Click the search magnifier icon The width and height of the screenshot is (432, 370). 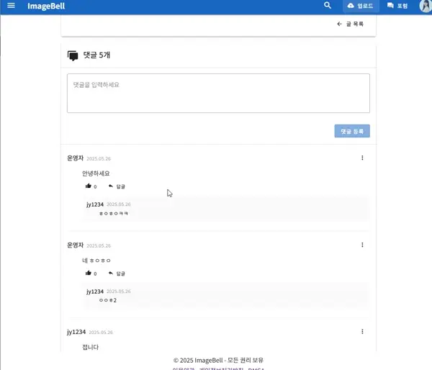click(328, 6)
